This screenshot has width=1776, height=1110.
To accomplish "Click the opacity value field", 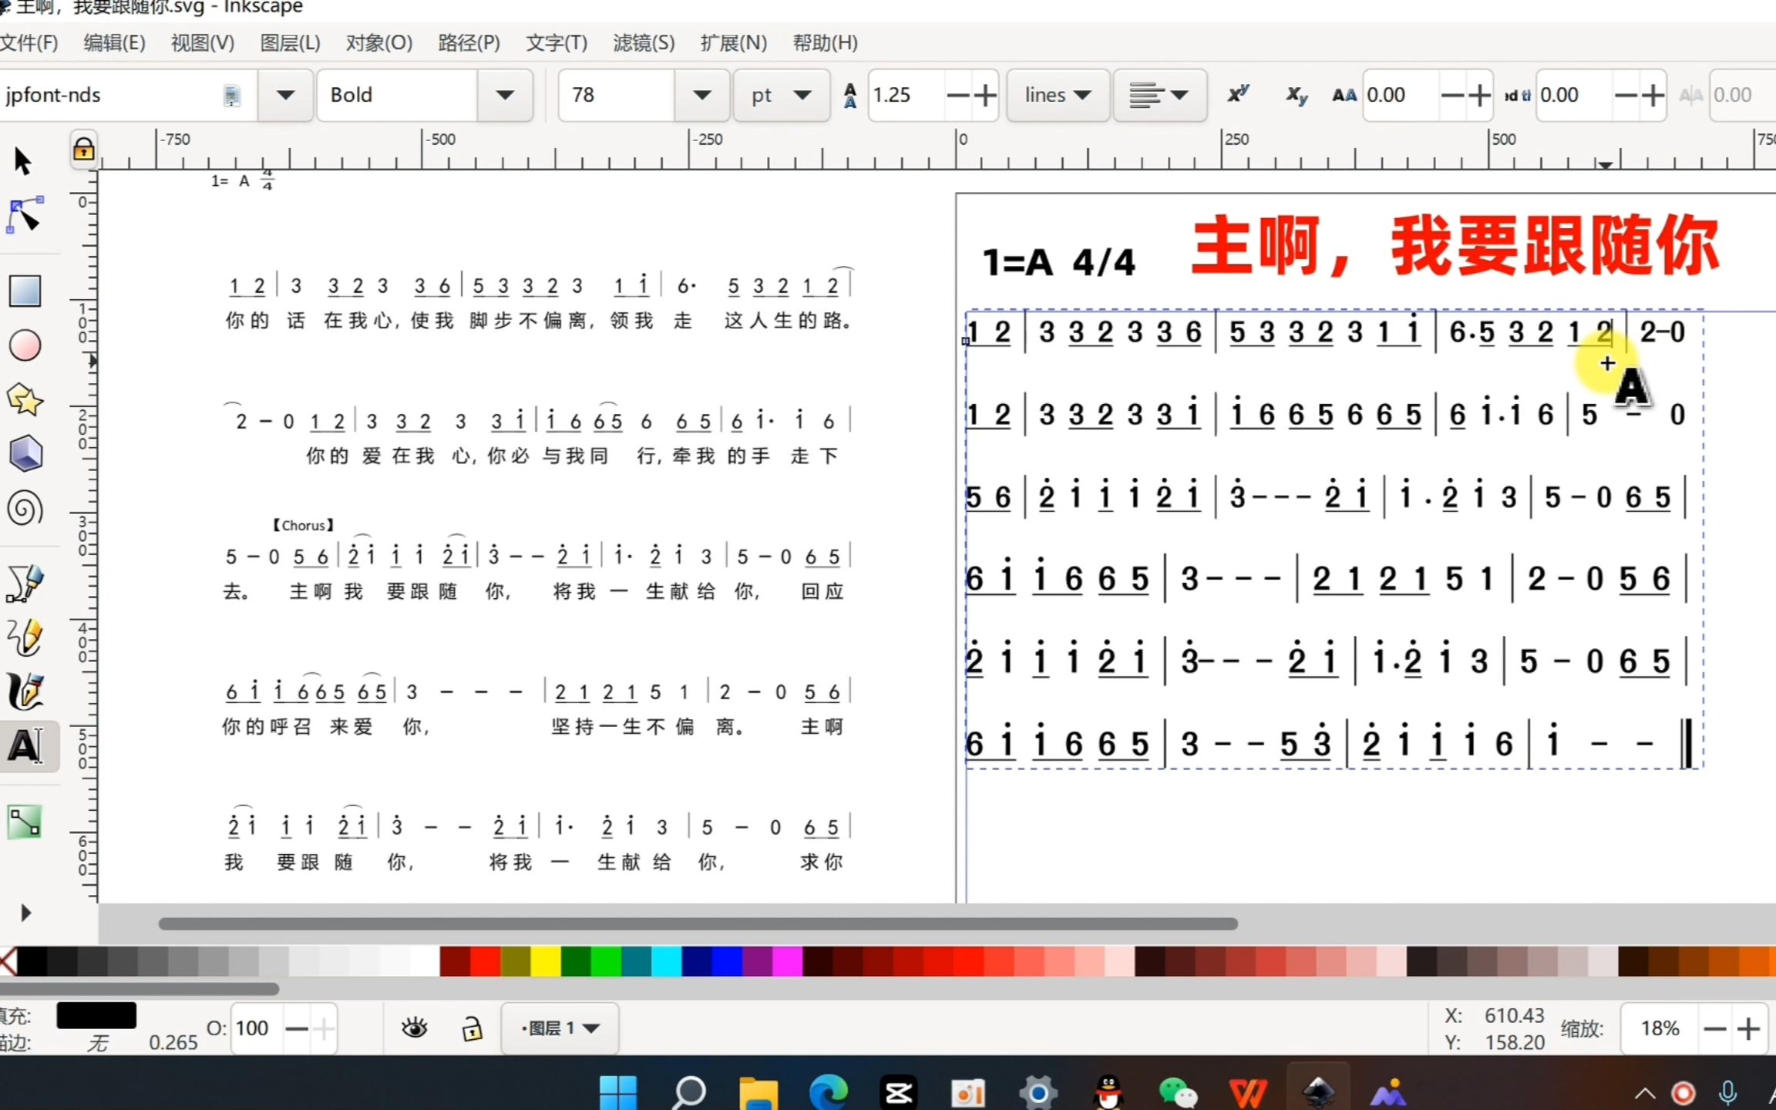I will coord(256,1028).
